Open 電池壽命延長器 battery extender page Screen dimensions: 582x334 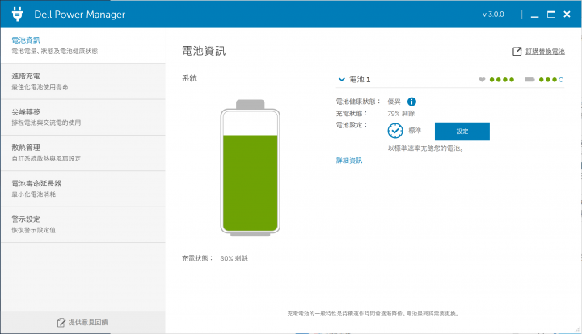pyautogui.click(x=82, y=189)
